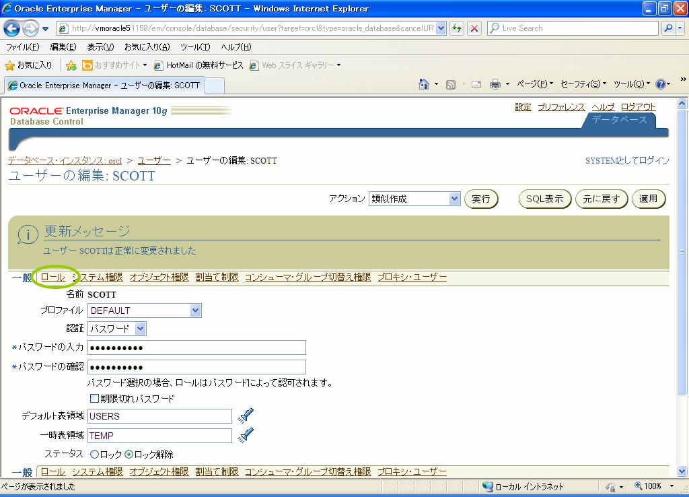Go back with the browser Back arrow

12,28
